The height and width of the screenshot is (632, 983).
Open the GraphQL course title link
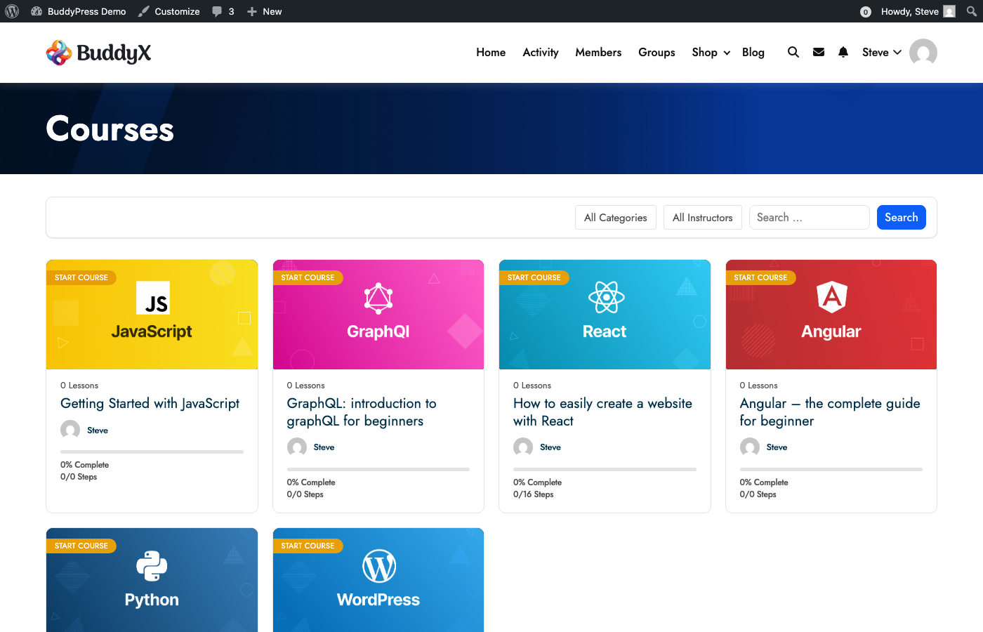click(361, 412)
